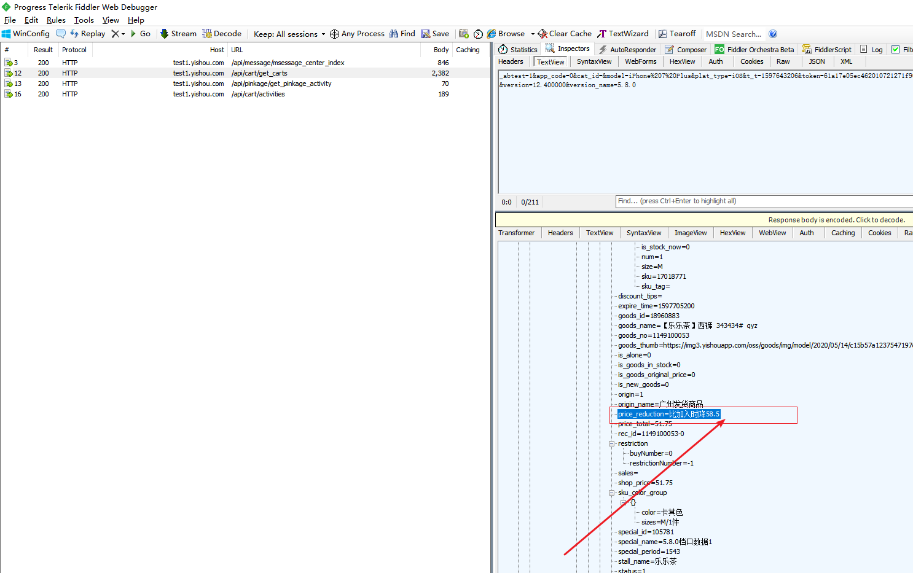Toggle the Decode toolbar button
This screenshot has height=573, width=913.
click(222, 34)
